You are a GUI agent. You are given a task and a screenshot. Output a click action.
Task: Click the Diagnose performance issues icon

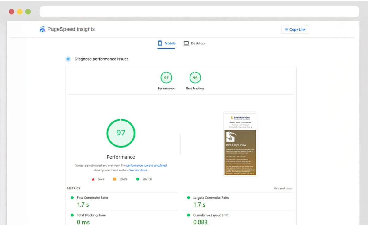(x=68, y=59)
